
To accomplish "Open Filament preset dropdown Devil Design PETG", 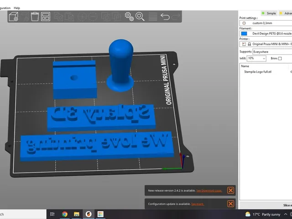I will point(266,33).
